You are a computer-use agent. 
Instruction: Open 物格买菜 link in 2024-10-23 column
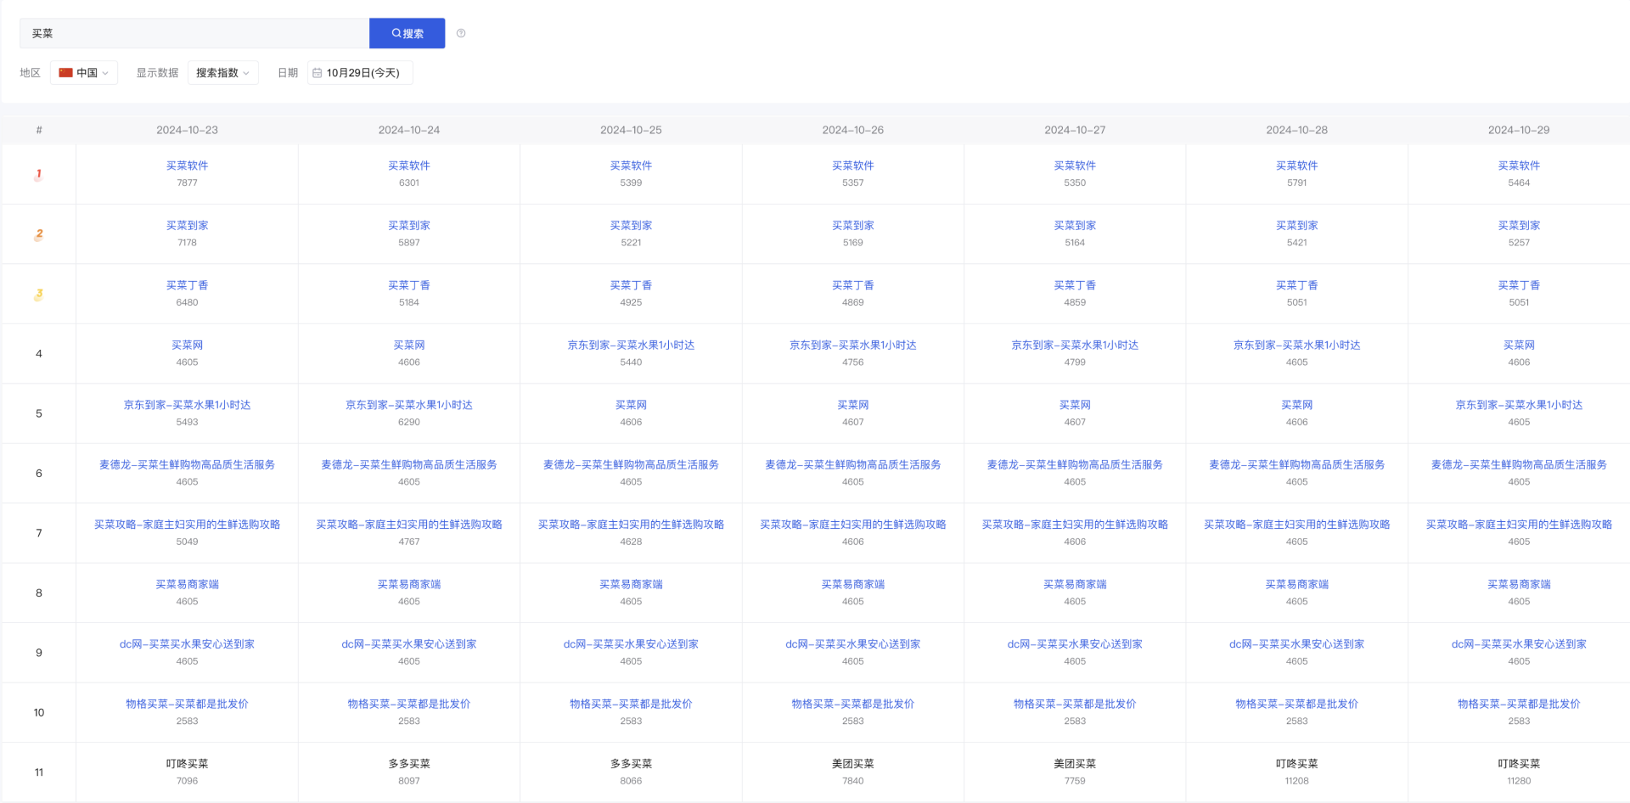187,704
